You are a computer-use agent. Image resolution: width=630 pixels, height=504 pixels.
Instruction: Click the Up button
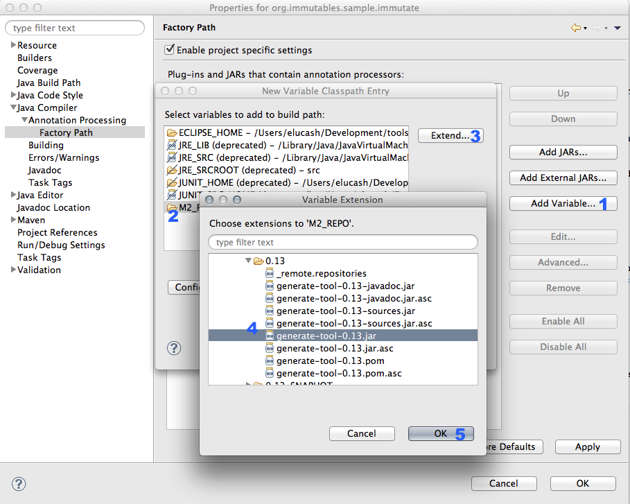click(563, 94)
